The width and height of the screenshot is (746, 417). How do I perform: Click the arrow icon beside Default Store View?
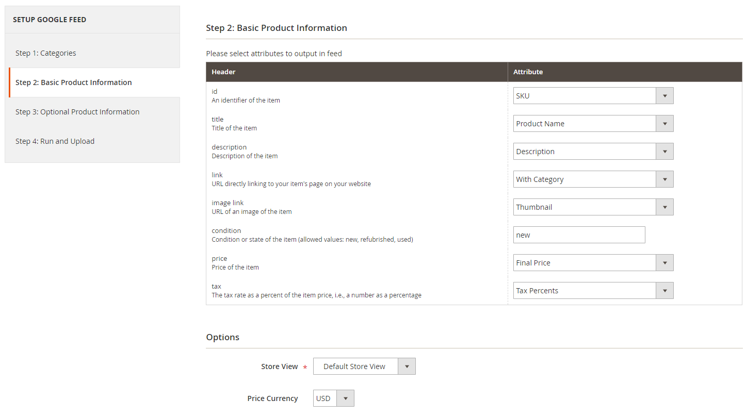pos(407,366)
